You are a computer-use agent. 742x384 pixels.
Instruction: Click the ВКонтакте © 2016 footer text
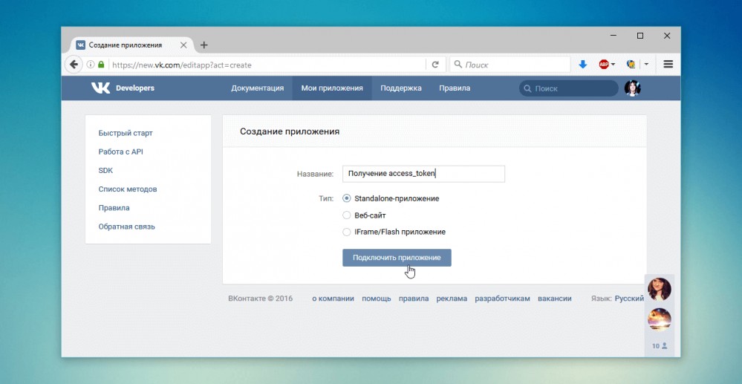[260, 299]
